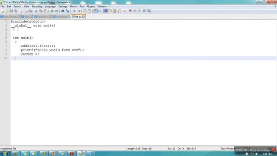Click the Stop Recording macro icon
The image size is (277, 156).
tap(135, 11)
